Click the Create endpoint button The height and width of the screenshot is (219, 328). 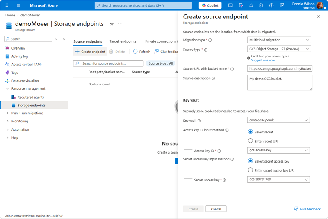[x=90, y=52]
